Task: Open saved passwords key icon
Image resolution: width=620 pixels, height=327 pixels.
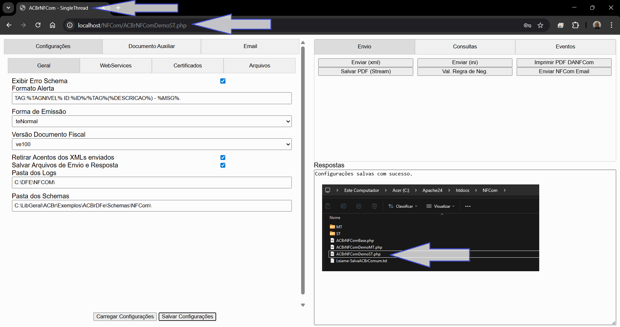Action: tap(527, 25)
